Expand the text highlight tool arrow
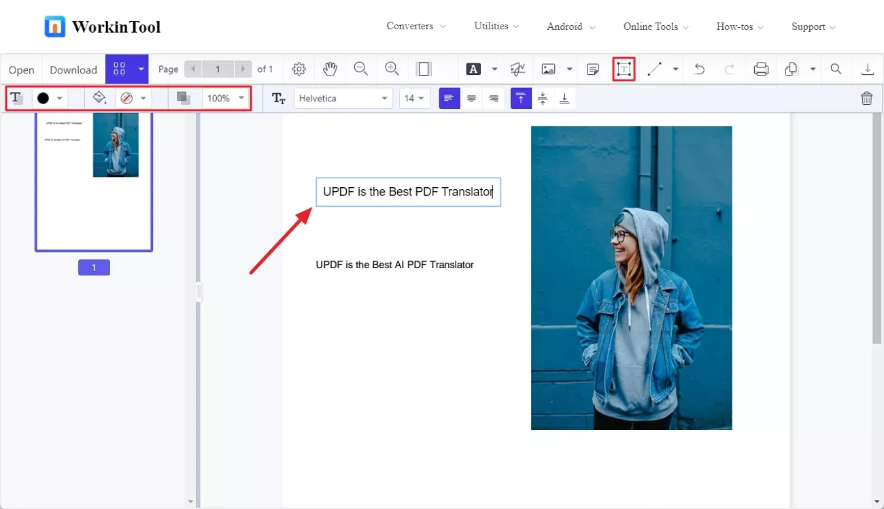Image resolution: width=884 pixels, height=509 pixels. point(494,69)
